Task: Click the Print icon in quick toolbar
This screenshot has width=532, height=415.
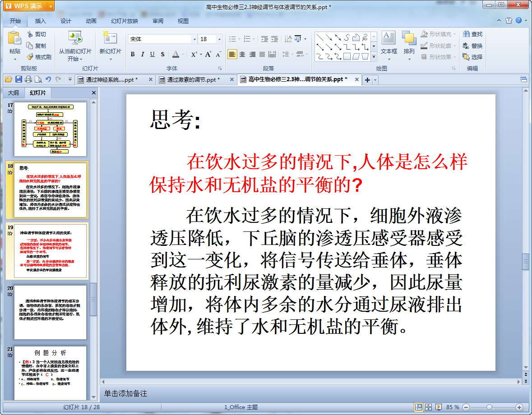Action: click(28, 79)
